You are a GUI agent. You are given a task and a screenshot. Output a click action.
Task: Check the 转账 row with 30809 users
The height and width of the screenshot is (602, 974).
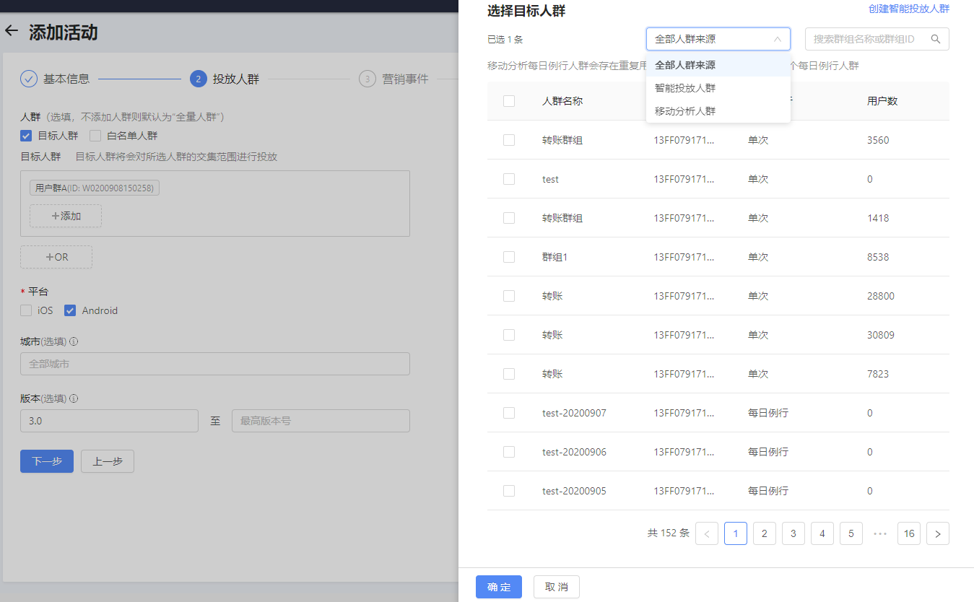point(509,335)
